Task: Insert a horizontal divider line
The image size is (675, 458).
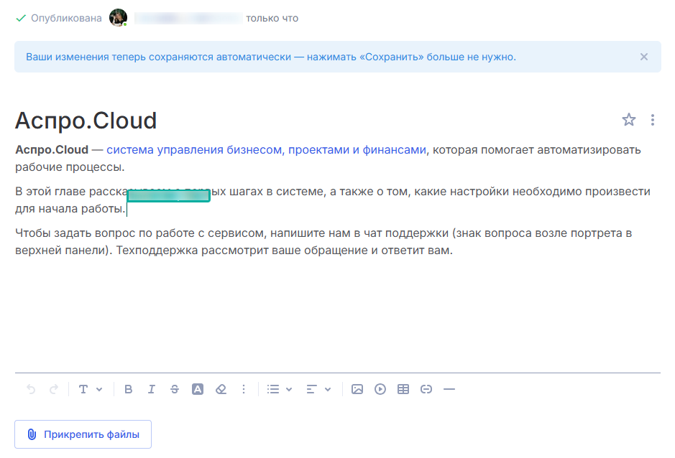Action: click(x=449, y=389)
